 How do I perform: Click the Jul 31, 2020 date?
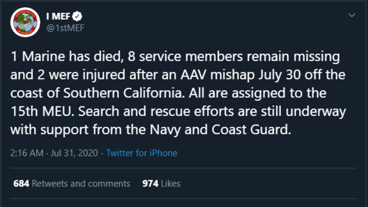75,153
